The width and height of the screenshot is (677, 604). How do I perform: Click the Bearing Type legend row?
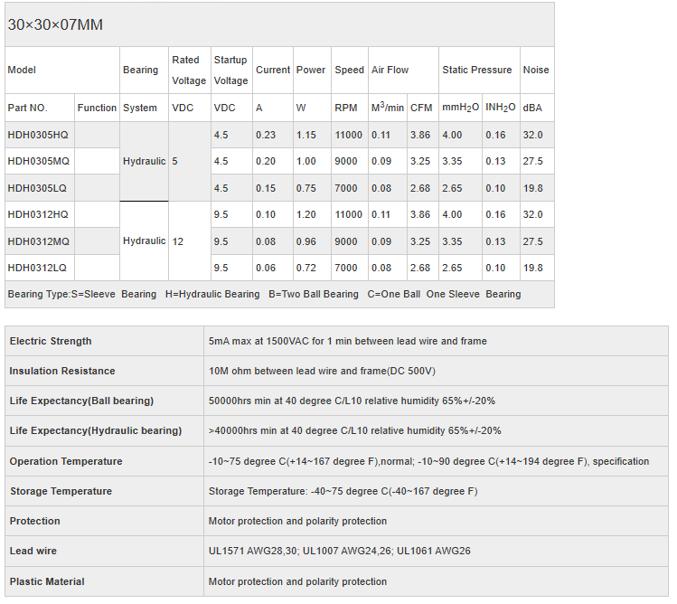click(x=264, y=294)
